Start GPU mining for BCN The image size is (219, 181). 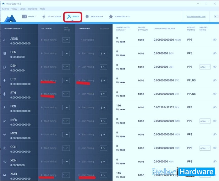pyautogui.click(x=86, y=53)
